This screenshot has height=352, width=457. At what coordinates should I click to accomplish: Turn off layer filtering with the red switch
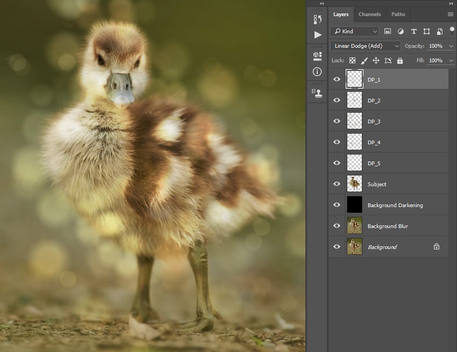click(x=452, y=31)
